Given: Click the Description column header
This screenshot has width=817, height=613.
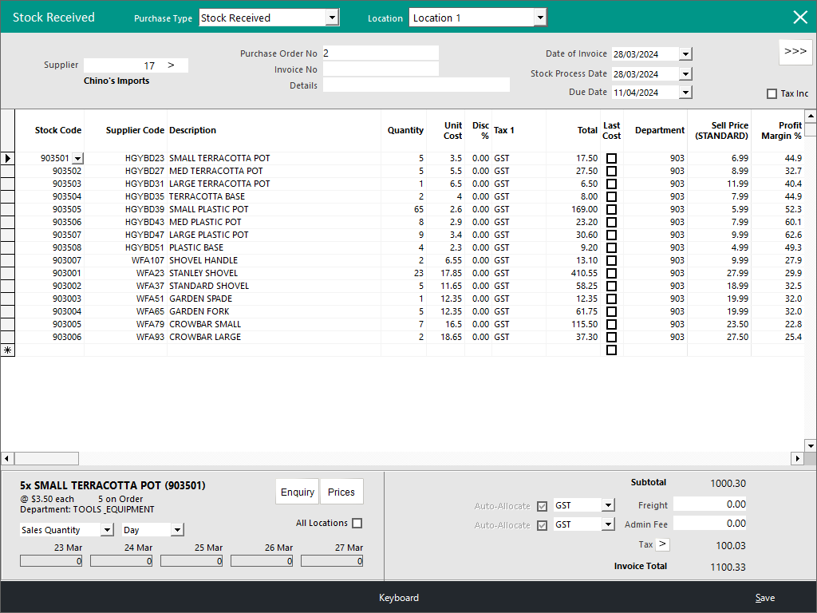Looking at the screenshot, I should tap(192, 130).
